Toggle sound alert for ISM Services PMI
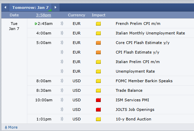This screenshot has width=194, height=131. (62, 100)
